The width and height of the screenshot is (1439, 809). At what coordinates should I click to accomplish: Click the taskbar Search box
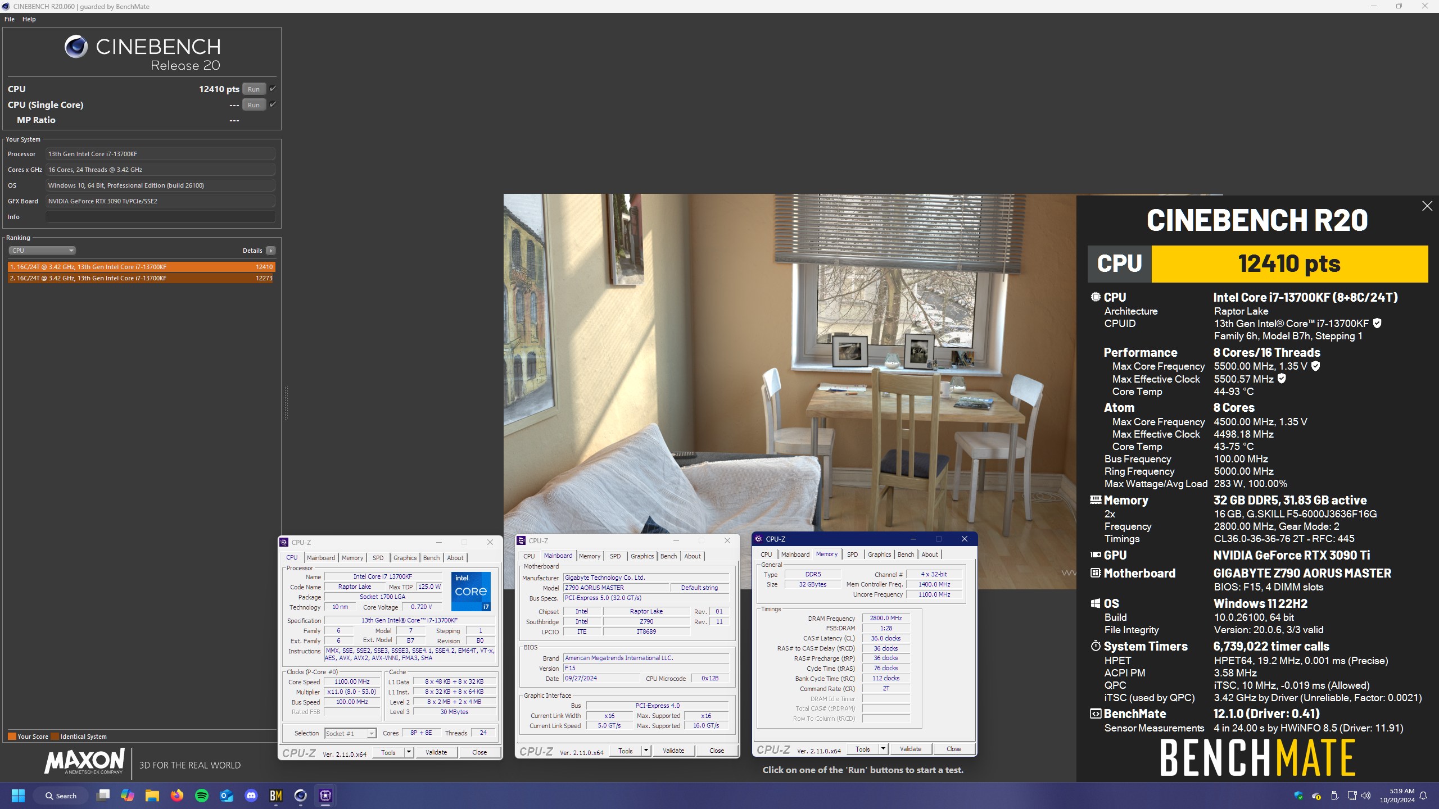[x=61, y=796]
